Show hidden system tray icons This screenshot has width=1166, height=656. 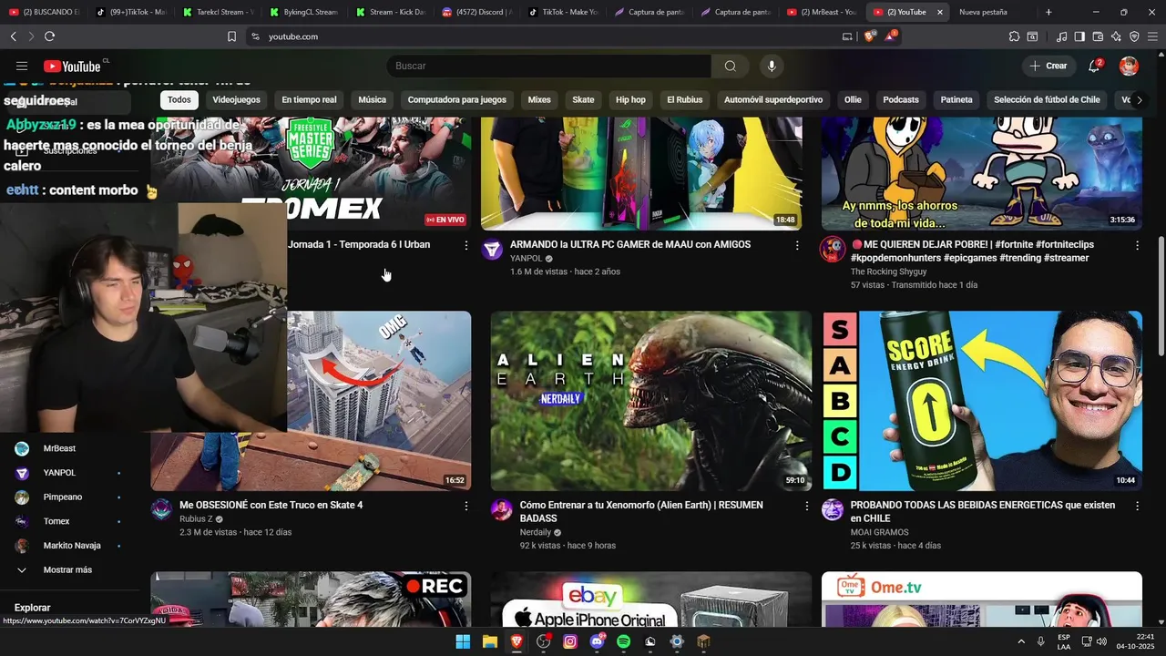[x=1021, y=641]
